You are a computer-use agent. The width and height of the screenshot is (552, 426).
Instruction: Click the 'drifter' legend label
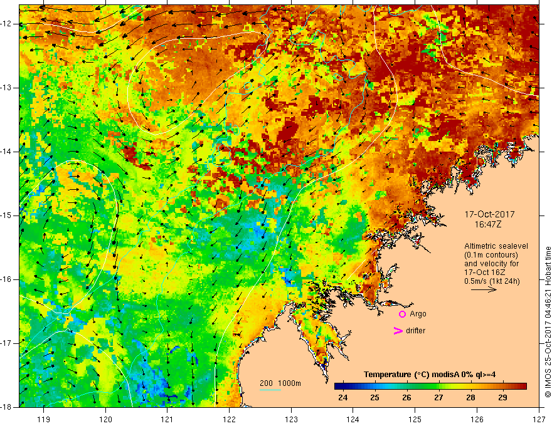click(x=416, y=331)
